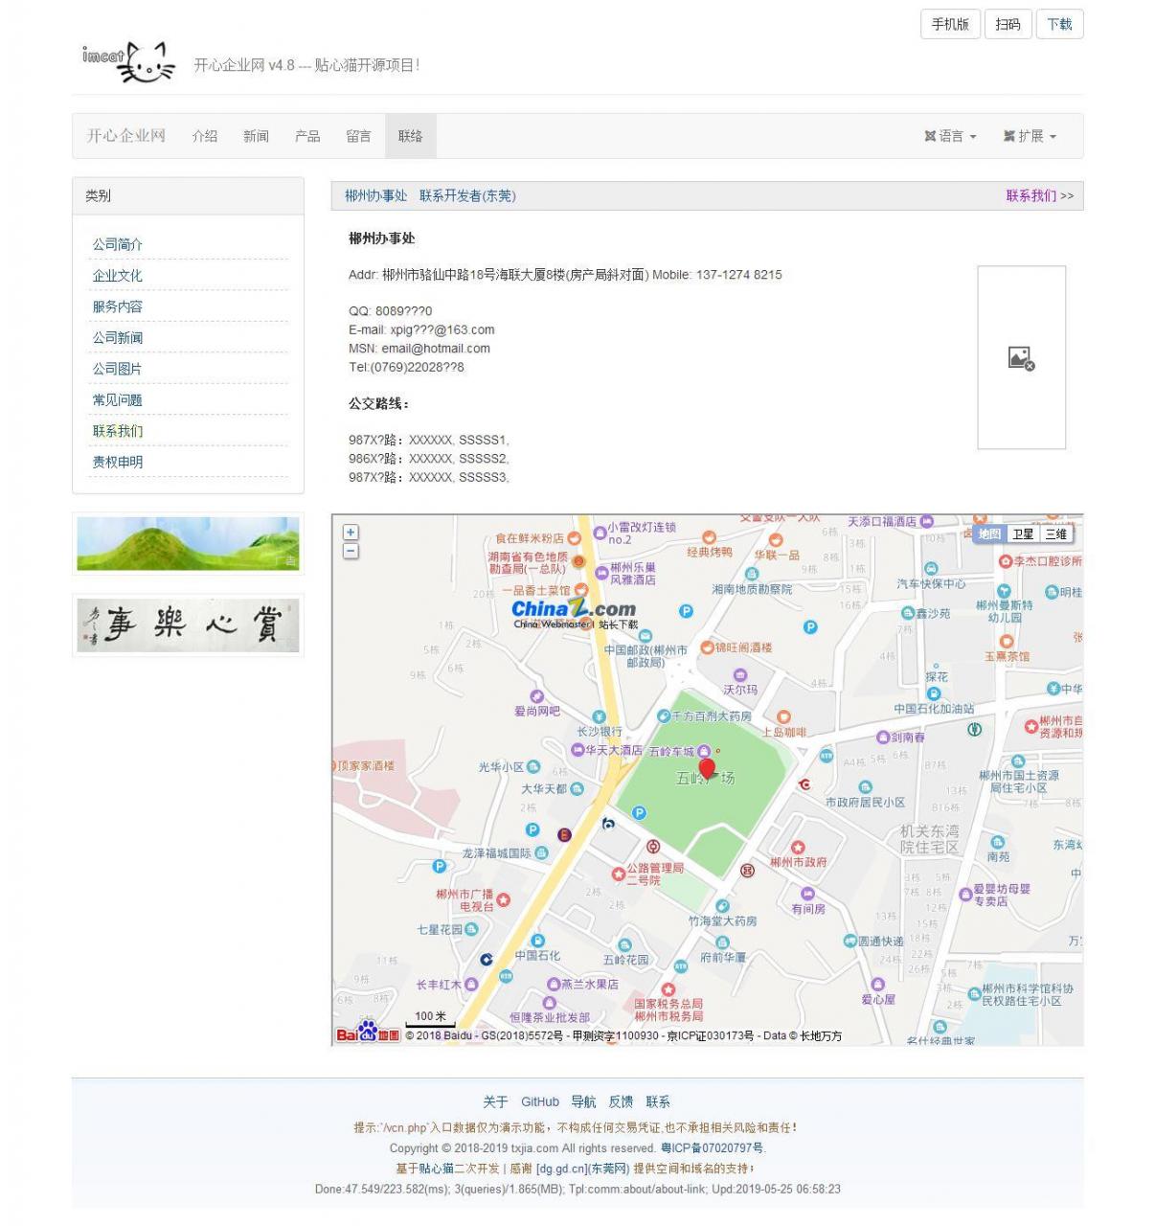1155x1226 pixels.
Task: Click 公路管理局二号院 marker on map
Action: 619,874
